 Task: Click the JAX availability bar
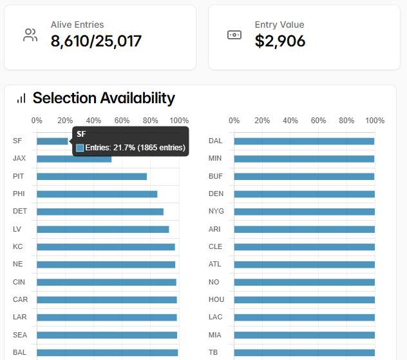74,159
